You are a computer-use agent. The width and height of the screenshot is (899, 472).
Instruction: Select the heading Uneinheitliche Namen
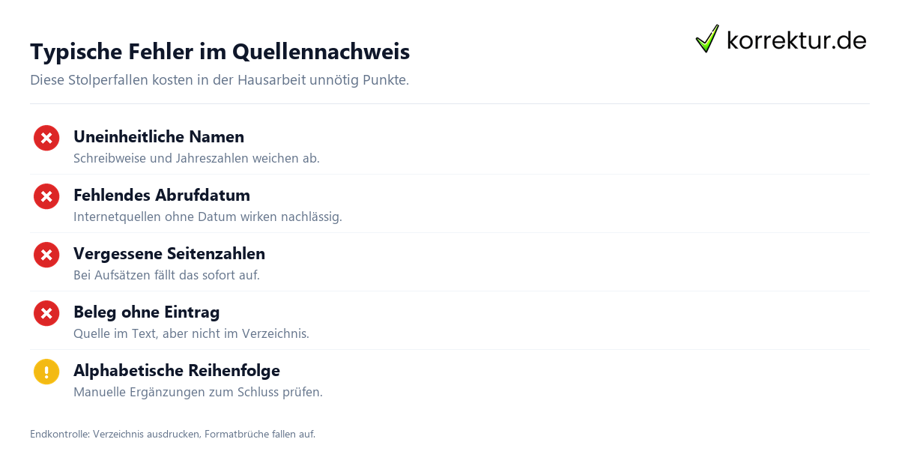159,136
